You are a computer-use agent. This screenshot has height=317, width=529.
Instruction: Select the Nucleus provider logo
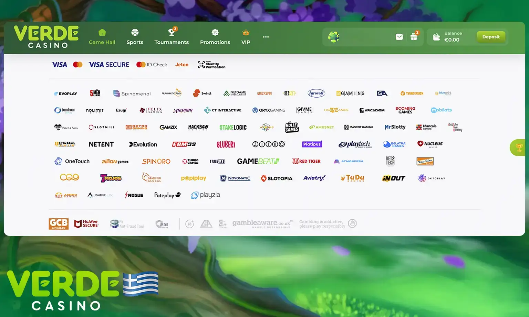point(430,144)
